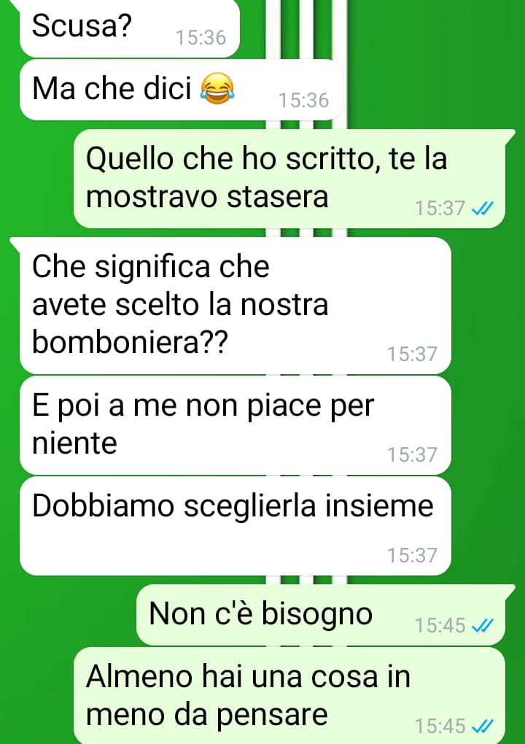
Task: Click the 15:45 time on 'Non c'è bisogno'
Action: pos(440,625)
